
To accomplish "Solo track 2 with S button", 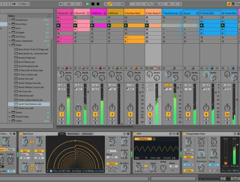I will click(x=78, y=119).
